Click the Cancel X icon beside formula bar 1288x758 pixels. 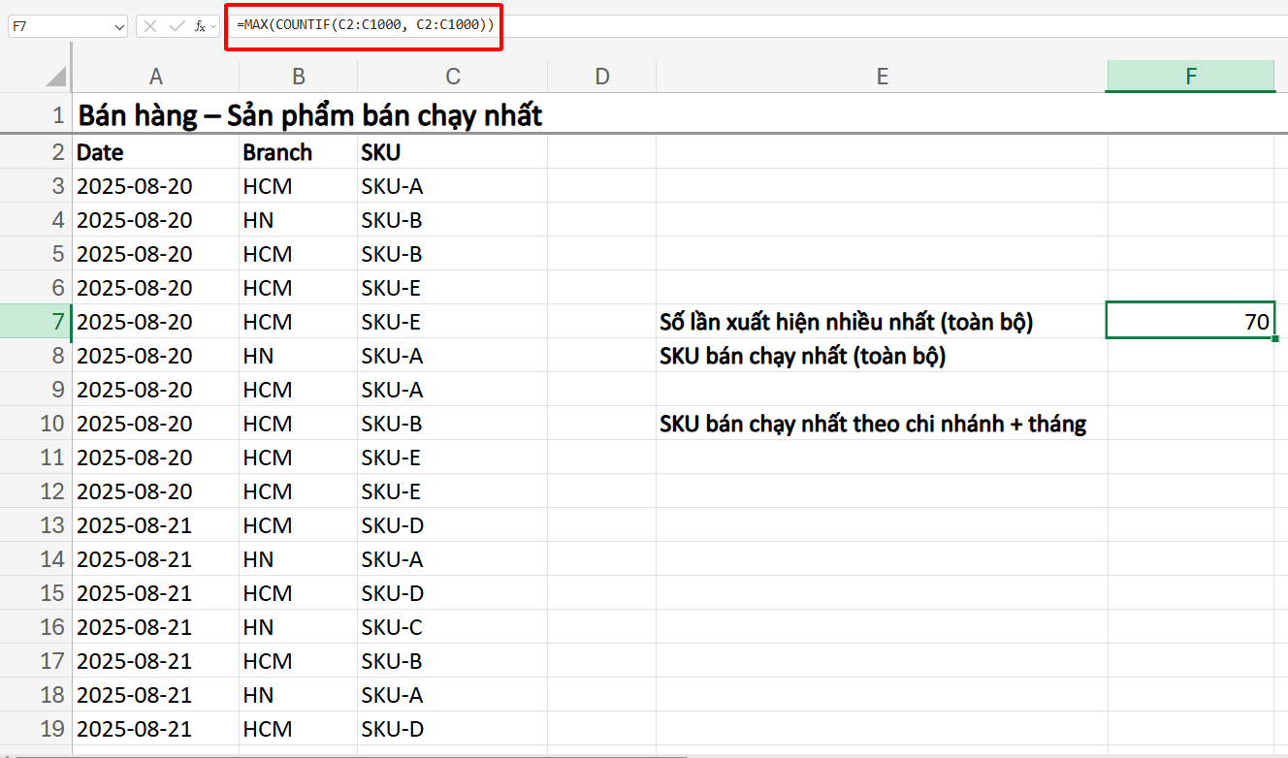coord(150,26)
